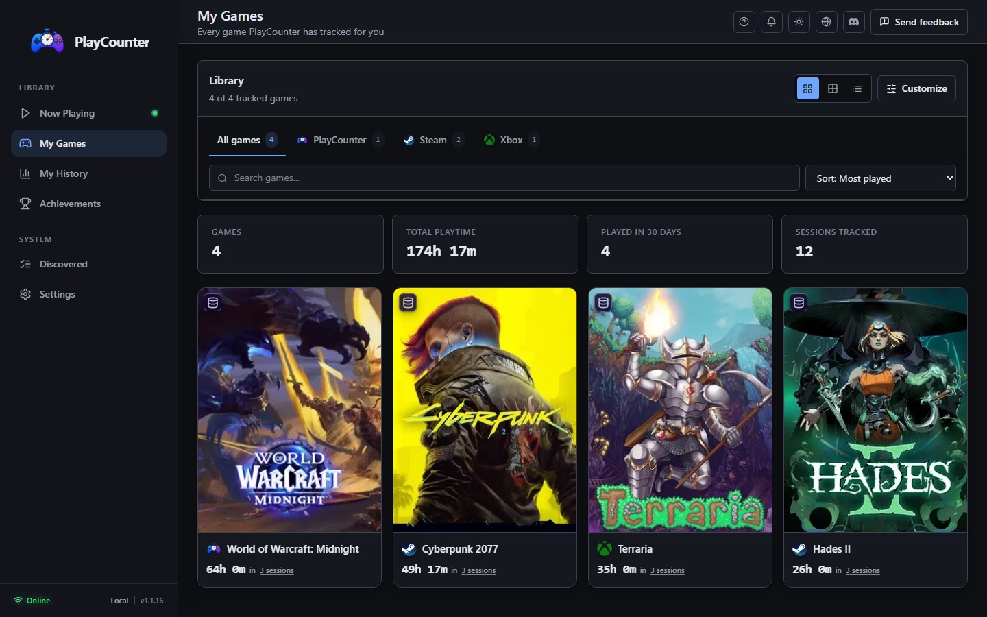Select the Steam filter tab
987x617 pixels.
click(433, 140)
